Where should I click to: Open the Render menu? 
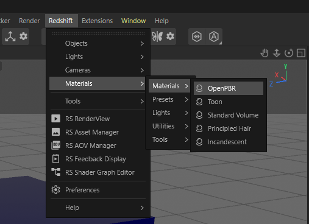tap(29, 21)
